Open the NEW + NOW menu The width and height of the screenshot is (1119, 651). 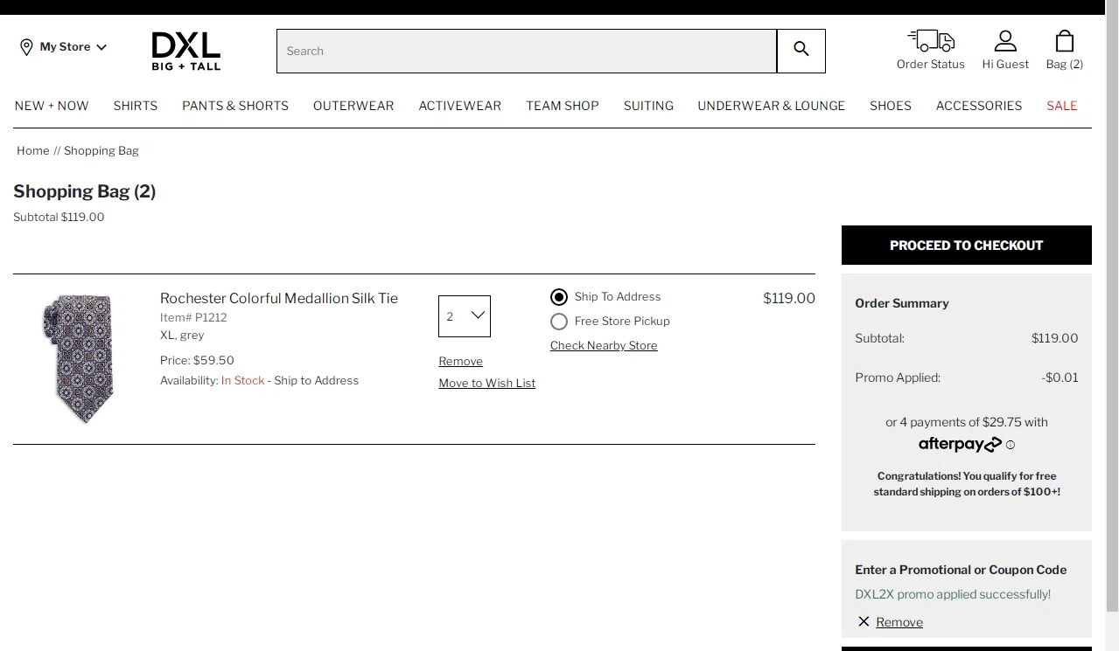[52, 106]
